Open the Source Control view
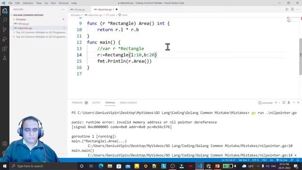This screenshot has width=302, height=170. click(x=5, y=29)
